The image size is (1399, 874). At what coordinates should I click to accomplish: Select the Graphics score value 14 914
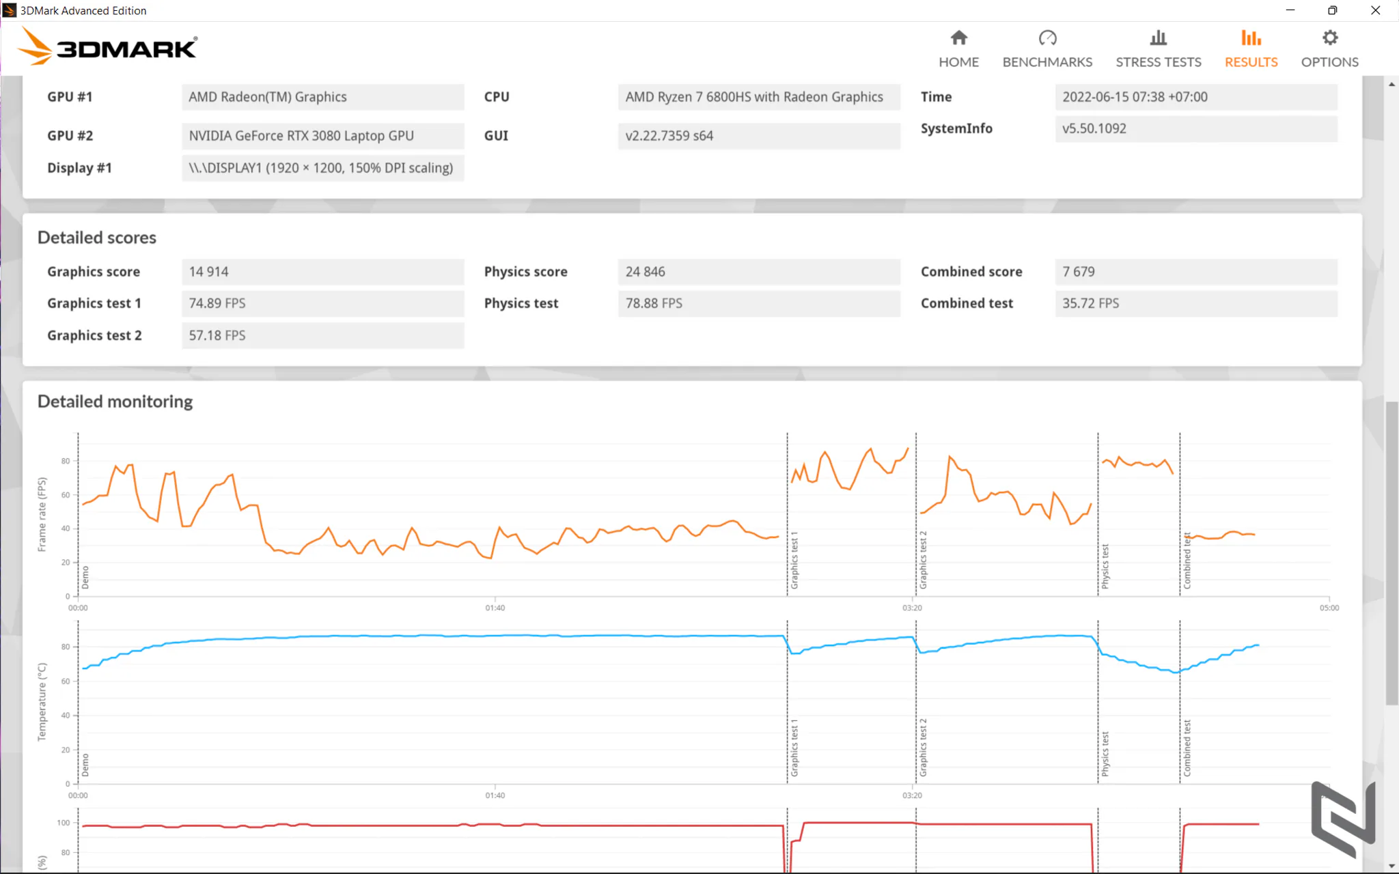click(x=322, y=272)
